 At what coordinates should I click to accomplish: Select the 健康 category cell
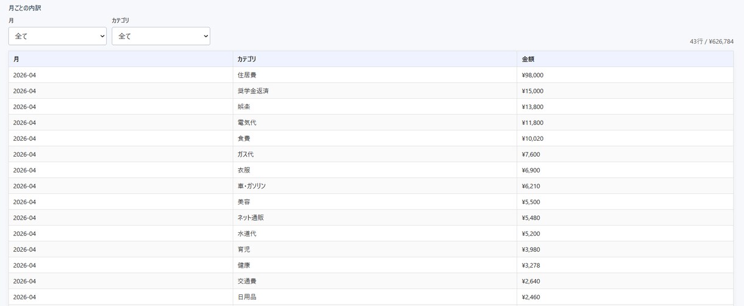[375, 265]
